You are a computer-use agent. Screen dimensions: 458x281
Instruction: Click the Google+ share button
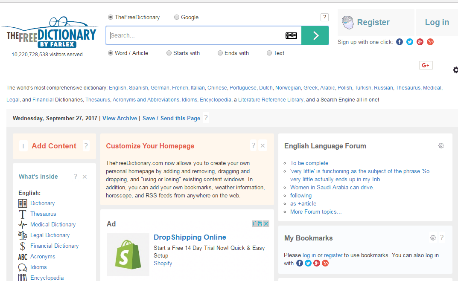click(426, 65)
